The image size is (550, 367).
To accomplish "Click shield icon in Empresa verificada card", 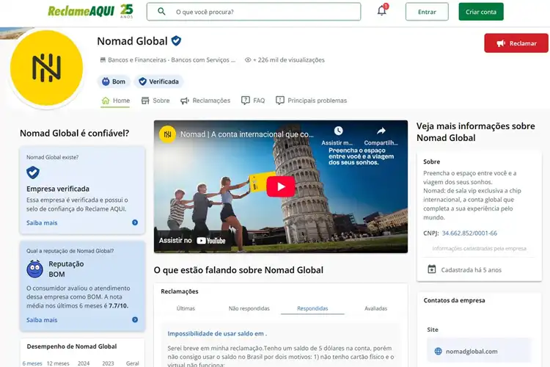I will click(x=33, y=172).
